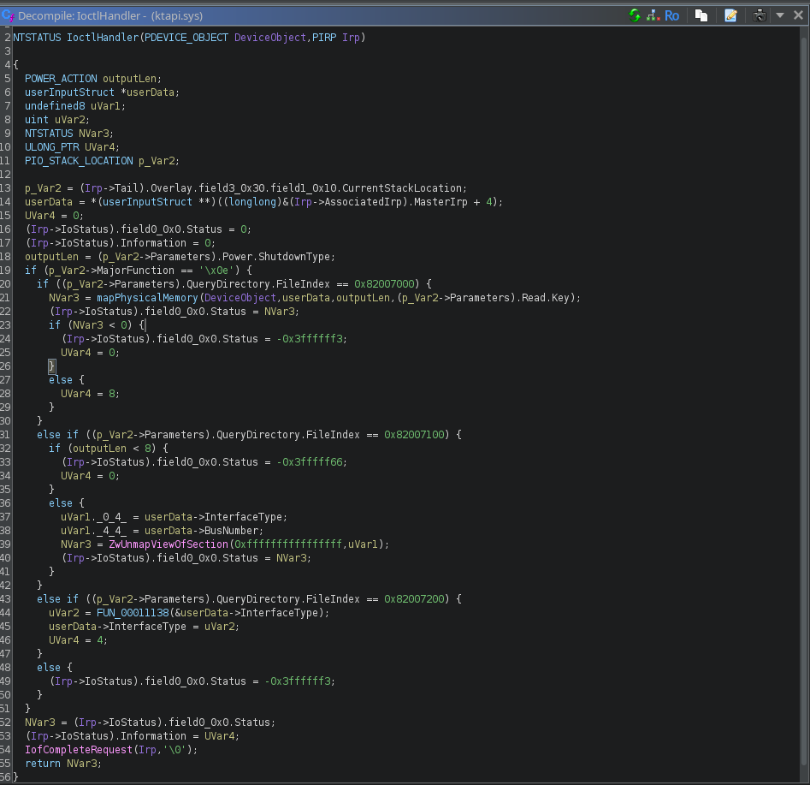Click MasterIrp on line 14

440,202
